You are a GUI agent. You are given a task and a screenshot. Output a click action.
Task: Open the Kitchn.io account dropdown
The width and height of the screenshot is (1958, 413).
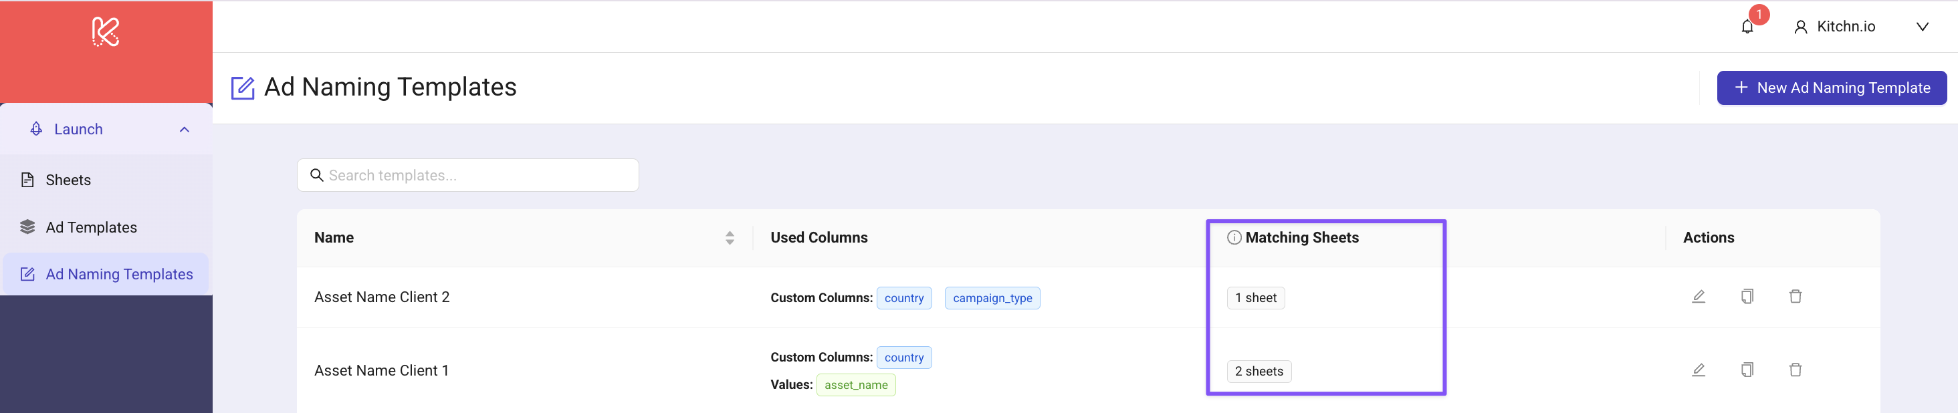tap(1921, 27)
